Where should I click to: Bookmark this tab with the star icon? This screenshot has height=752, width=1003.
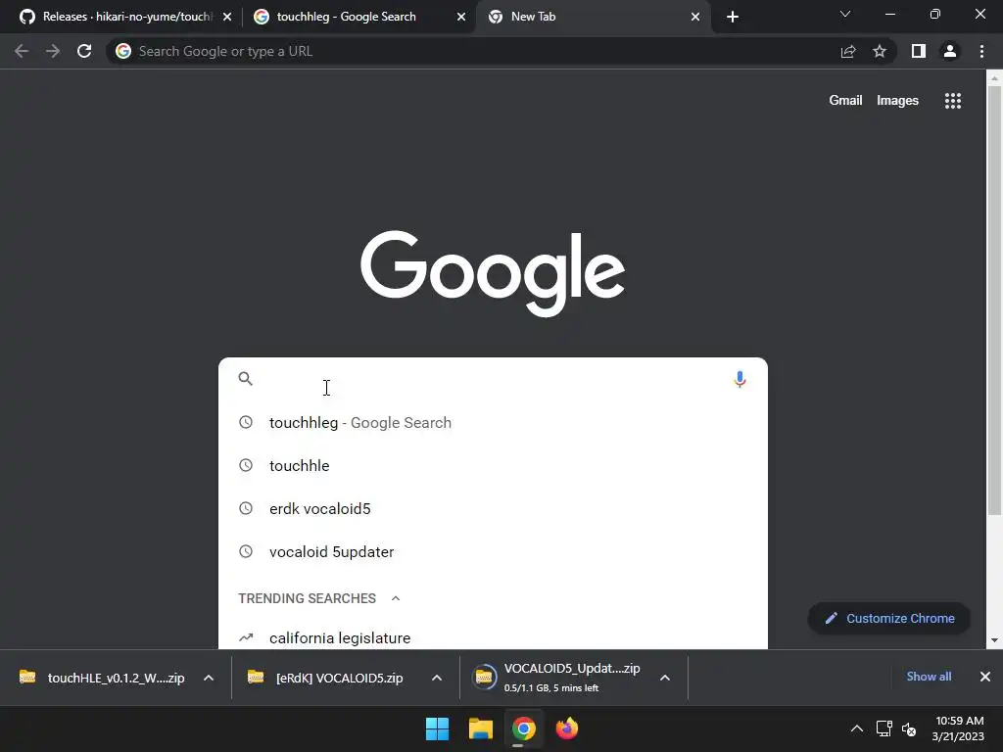click(x=880, y=51)
